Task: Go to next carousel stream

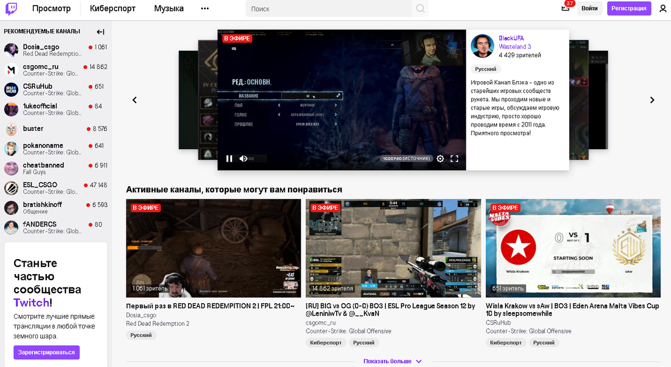Action: click(x=652, y=100)
